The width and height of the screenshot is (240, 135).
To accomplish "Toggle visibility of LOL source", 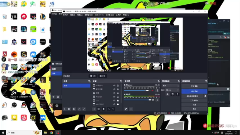I will pos(114,100).
